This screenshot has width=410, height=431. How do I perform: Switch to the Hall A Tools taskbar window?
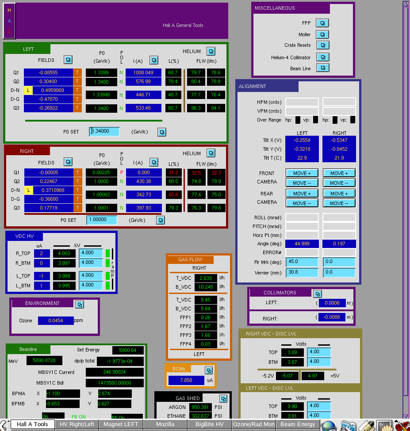coord(32,424)
